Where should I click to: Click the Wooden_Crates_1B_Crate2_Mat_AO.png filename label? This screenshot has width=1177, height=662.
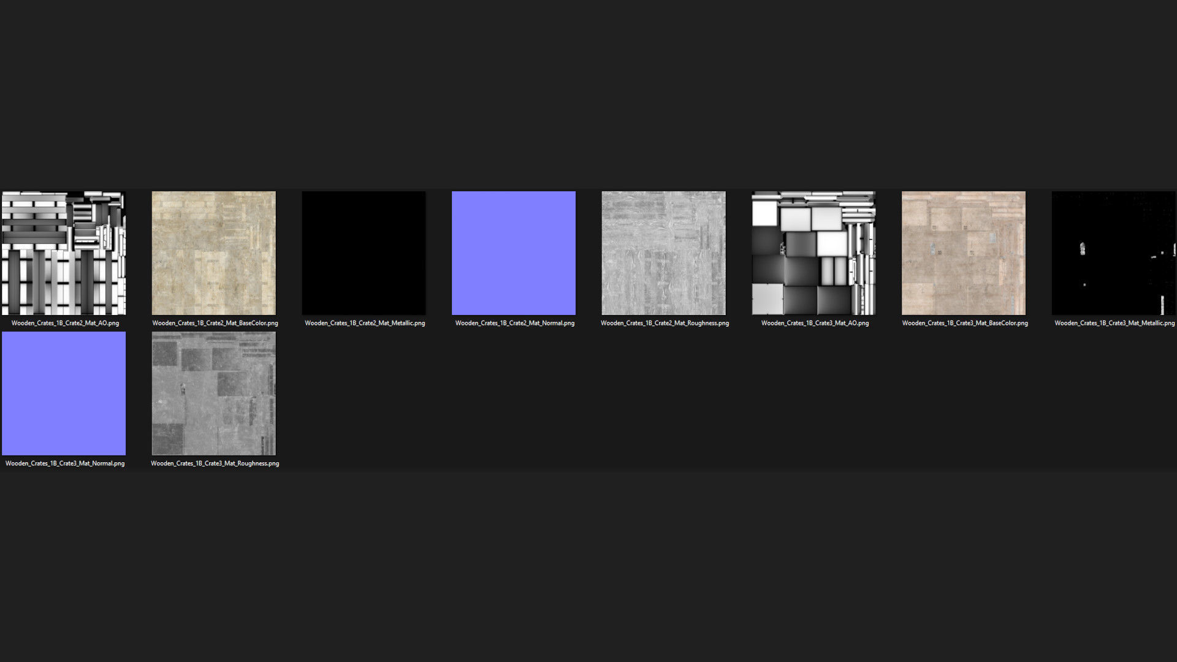click(x=65, y=323)
